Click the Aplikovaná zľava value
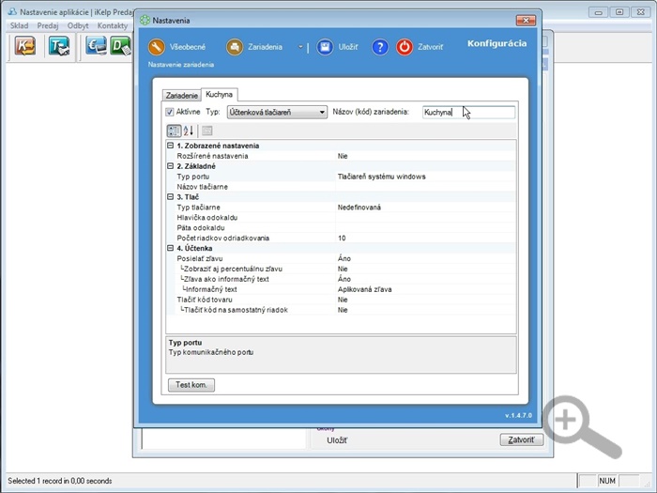The width and height of the screenshot is (657, 493). 364,289
